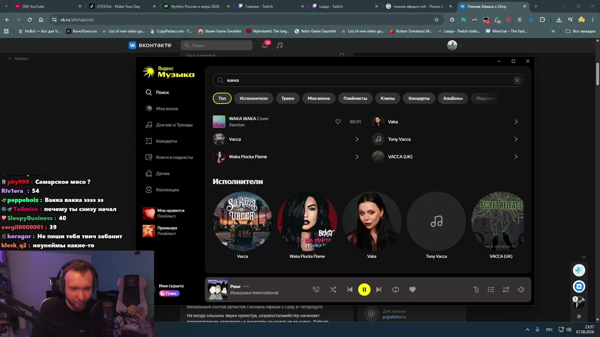The image size is (600, 337).
Task: Play the WAKA WAKA Cover track
Action: pyautogui.click(x=219, y=122)
